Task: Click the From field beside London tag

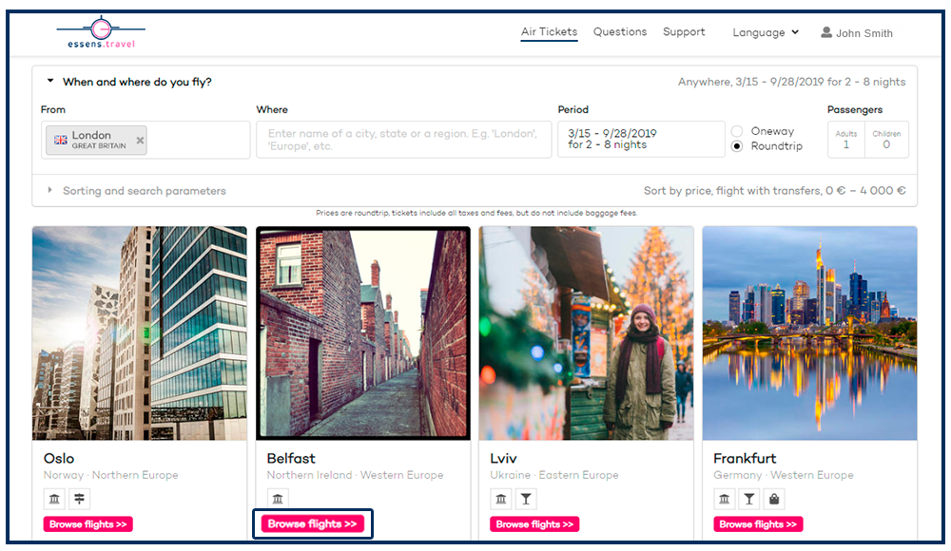Action: click(197, 140)
